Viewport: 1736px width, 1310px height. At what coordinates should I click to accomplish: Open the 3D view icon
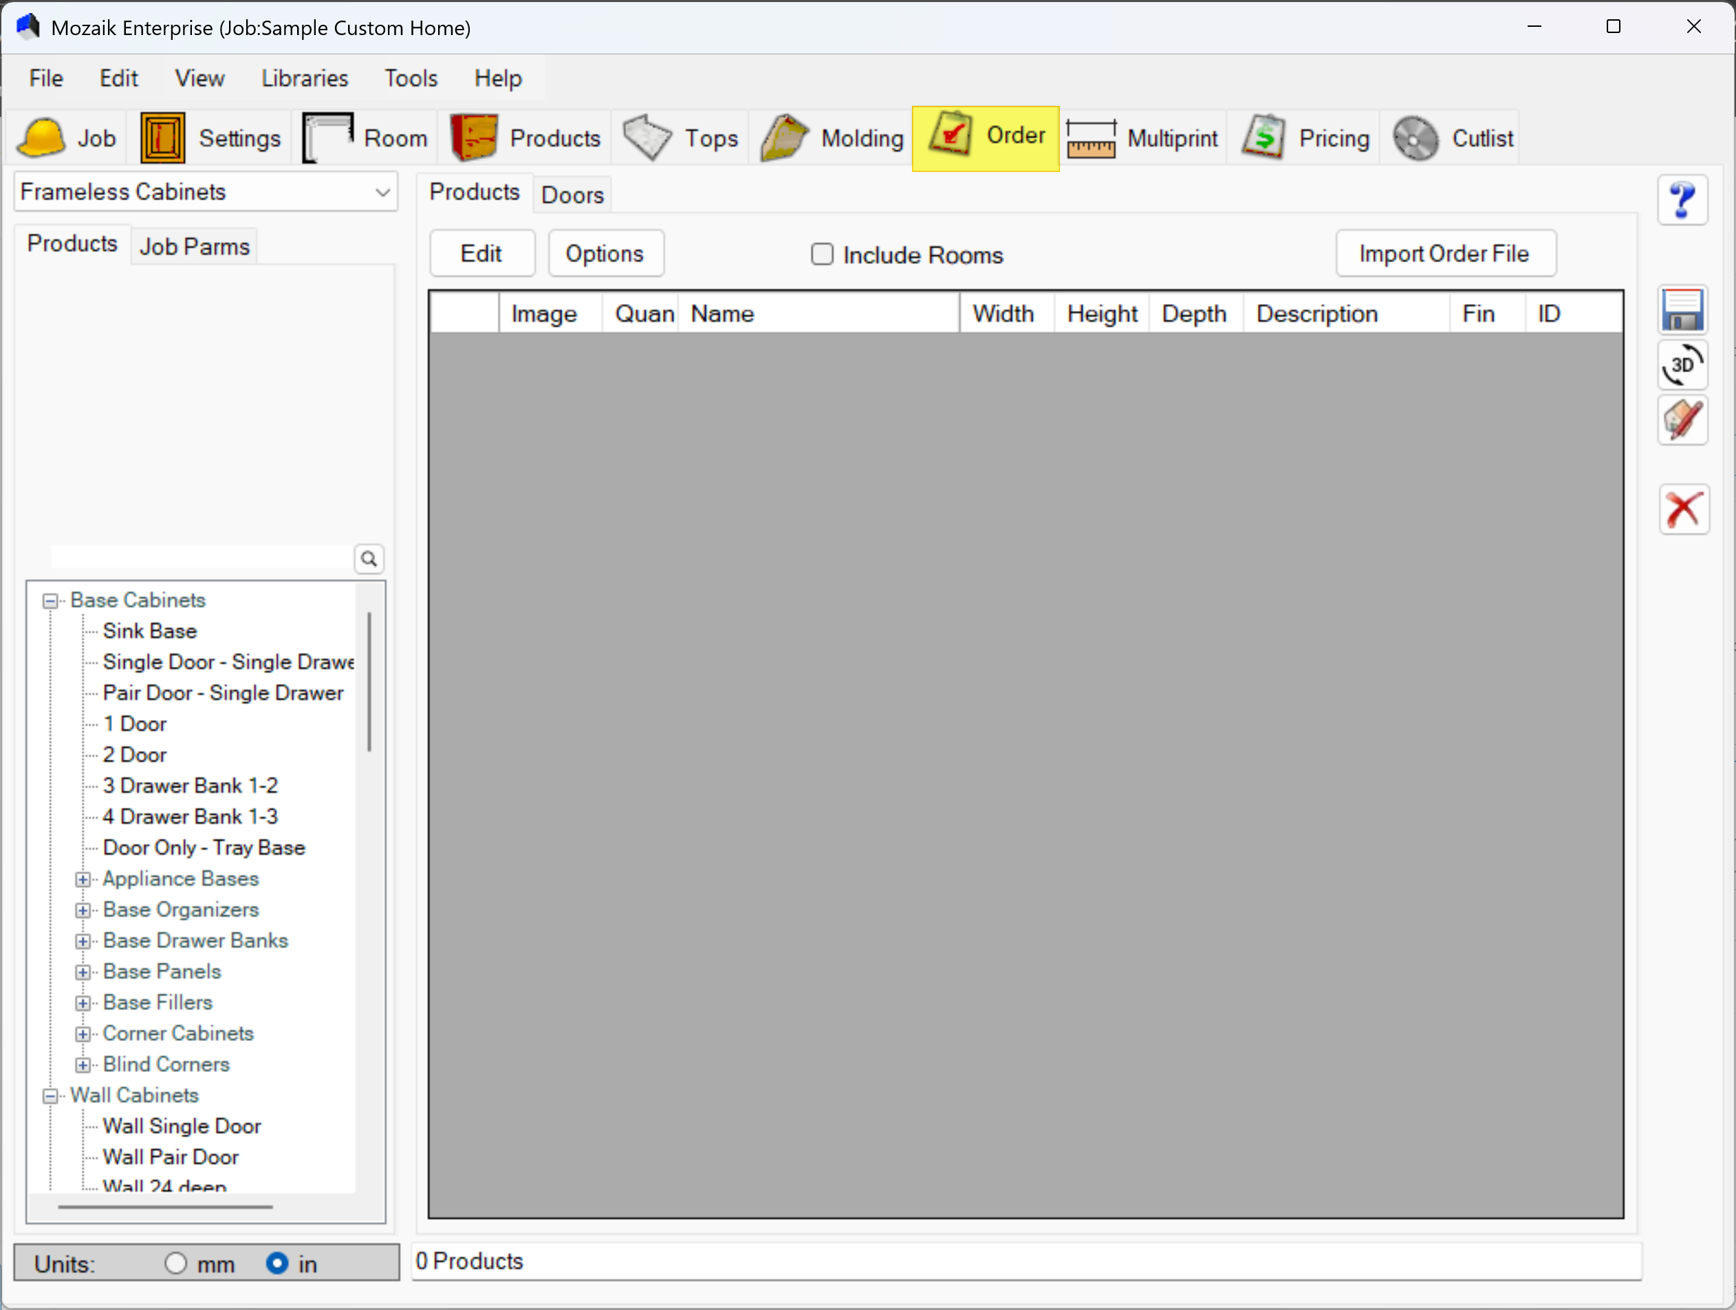tap(1682, 366)
